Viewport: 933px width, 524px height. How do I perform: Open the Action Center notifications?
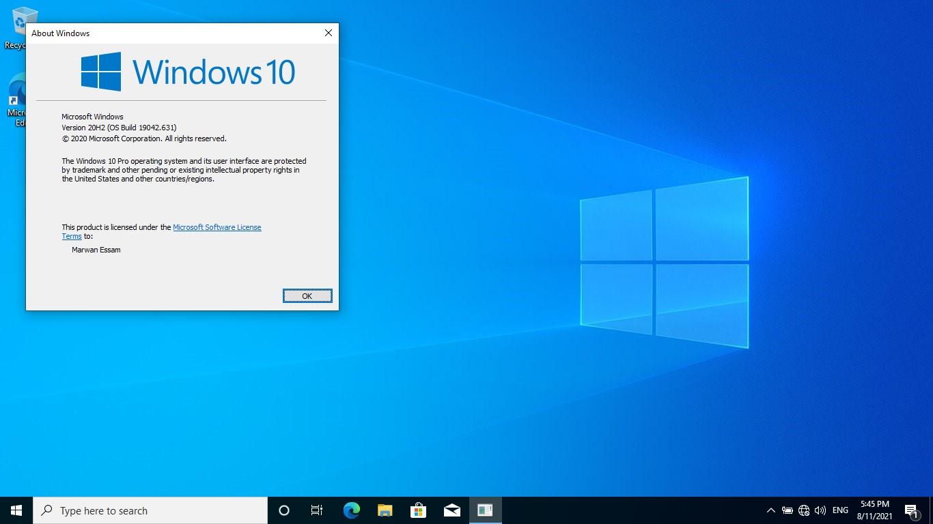[x=912, y=510]
